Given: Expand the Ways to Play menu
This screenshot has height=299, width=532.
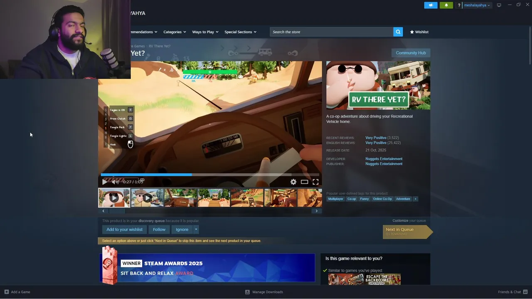Looking at the screenshot, I should click(205, 32).
